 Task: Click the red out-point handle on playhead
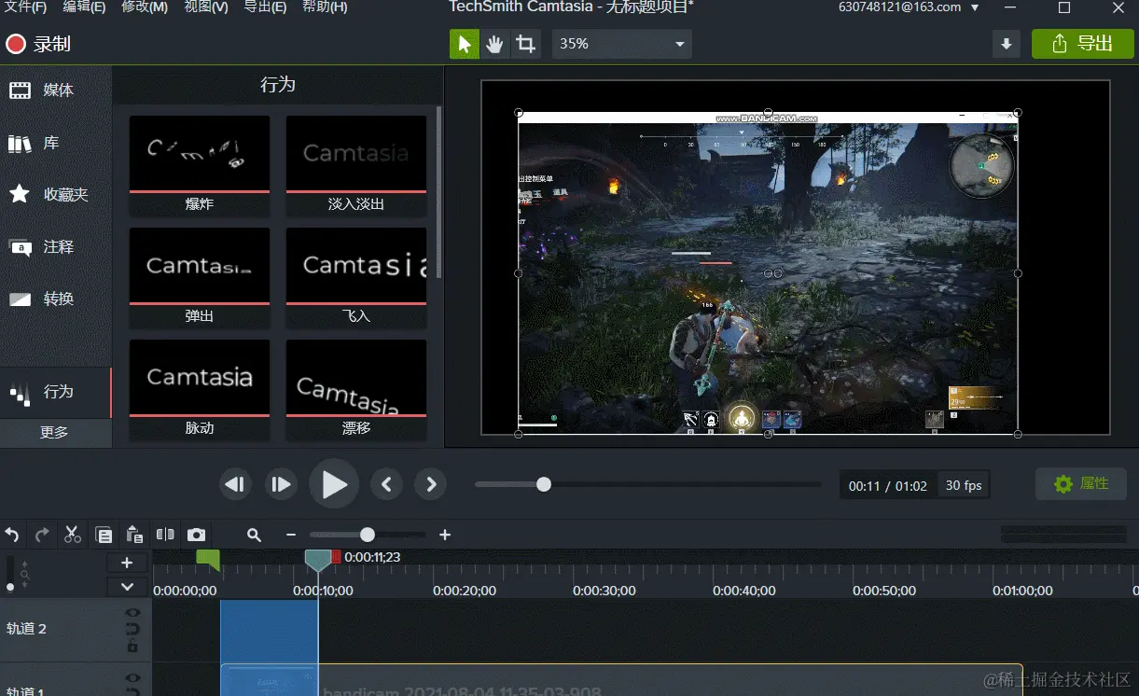coord(337,557)
